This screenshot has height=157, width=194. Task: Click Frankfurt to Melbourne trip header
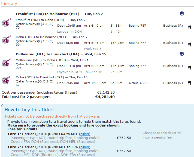point(59,14)
